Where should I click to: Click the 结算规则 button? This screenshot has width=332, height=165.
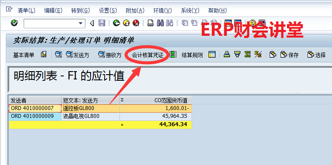192,55
